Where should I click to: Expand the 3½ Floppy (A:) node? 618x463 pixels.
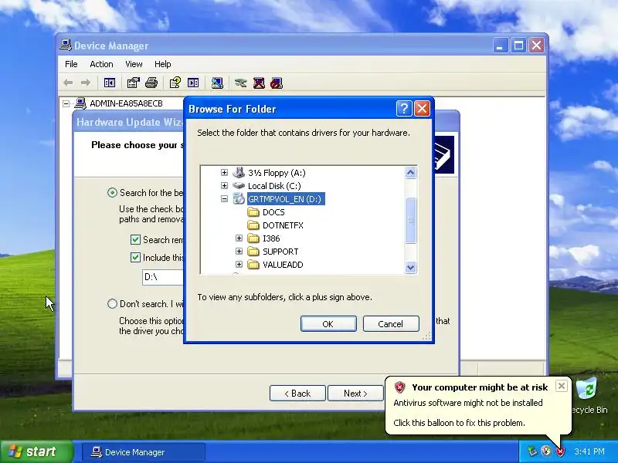coord(224,172)
